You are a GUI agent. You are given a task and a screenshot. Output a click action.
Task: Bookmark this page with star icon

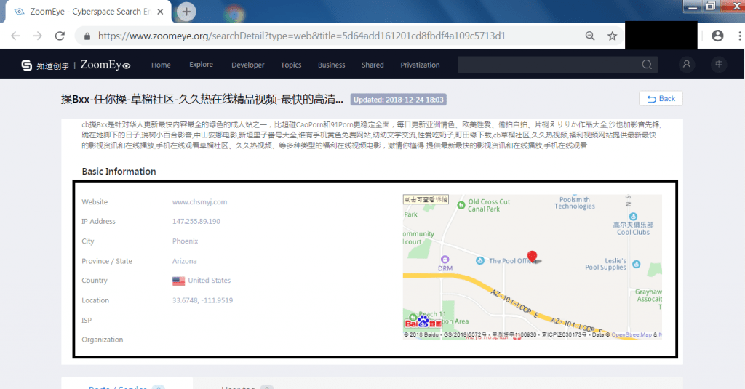(612, 36)
